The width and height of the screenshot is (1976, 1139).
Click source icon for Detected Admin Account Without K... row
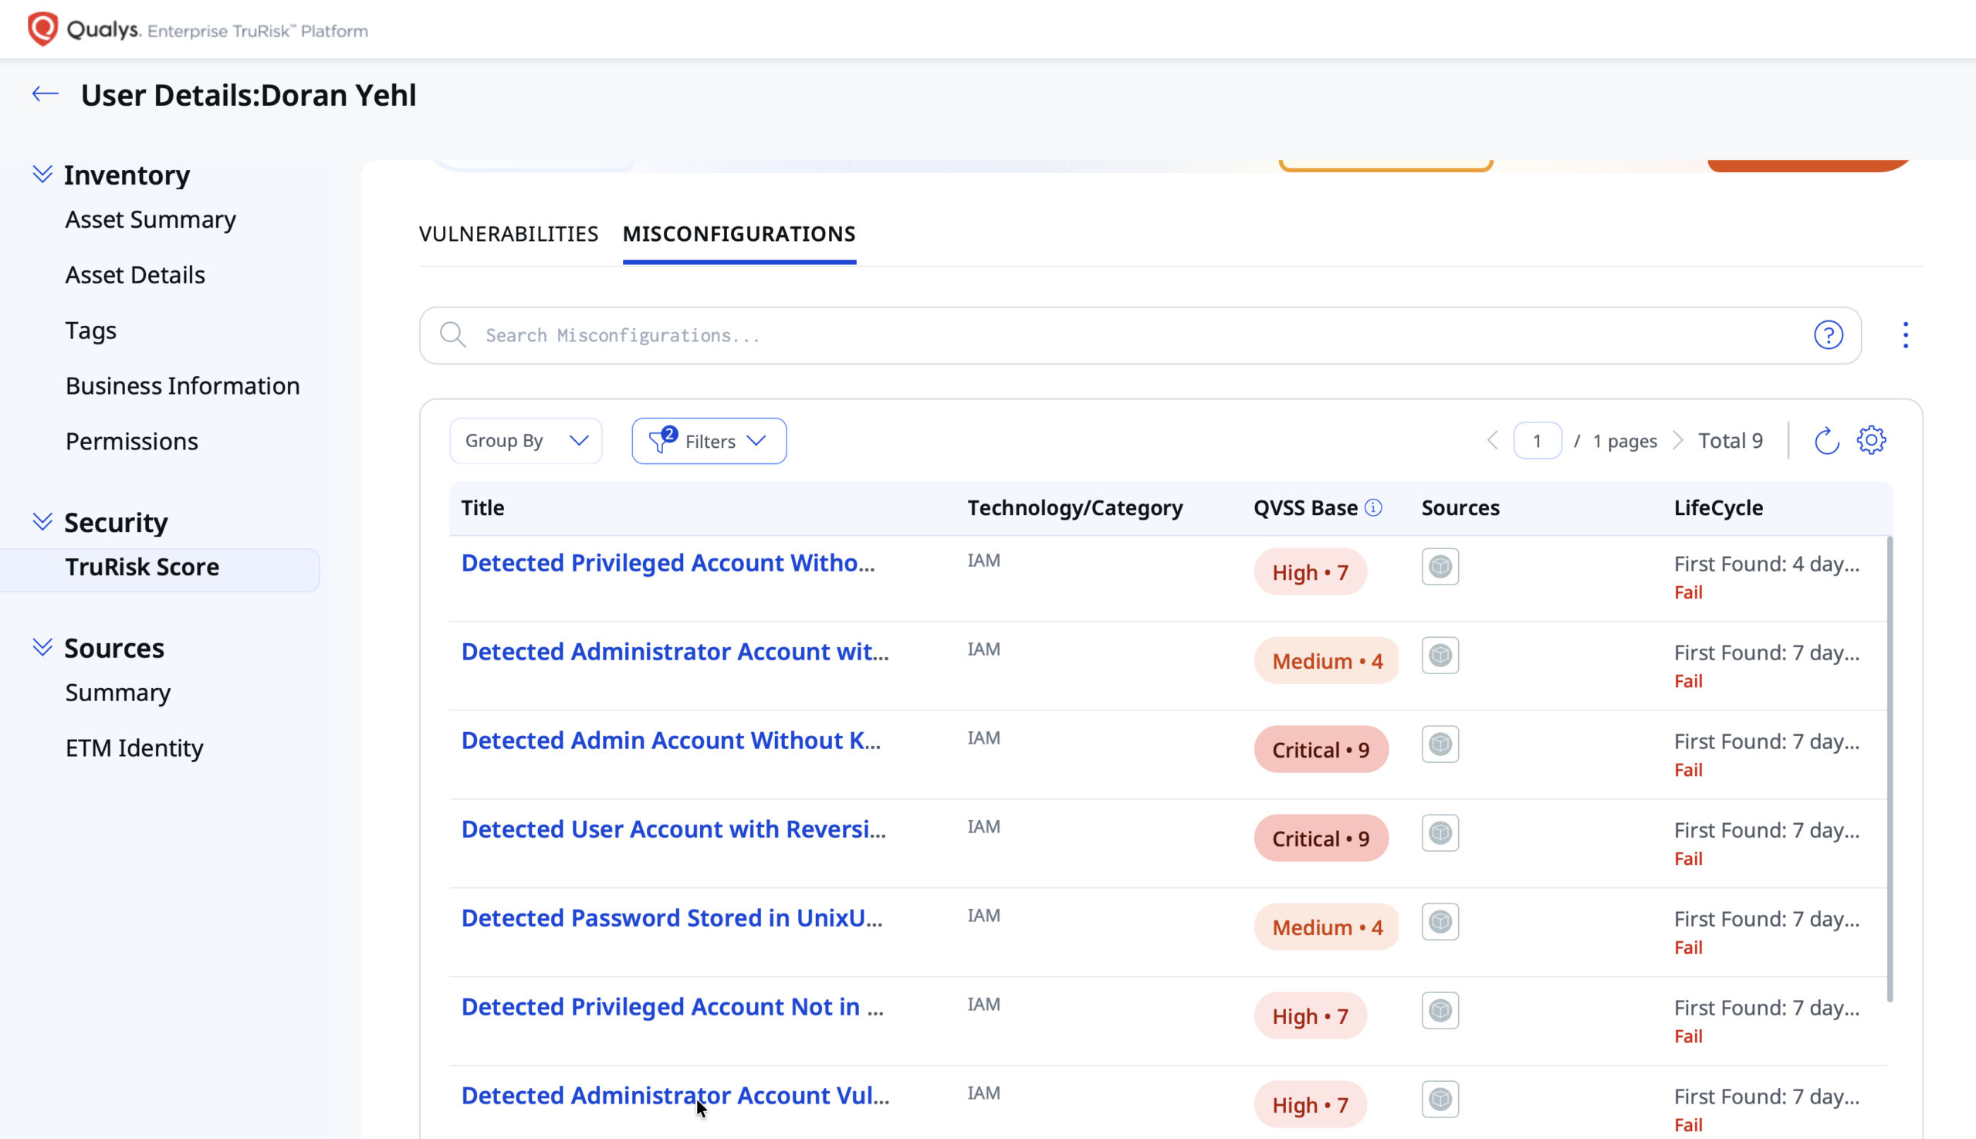1440,744
